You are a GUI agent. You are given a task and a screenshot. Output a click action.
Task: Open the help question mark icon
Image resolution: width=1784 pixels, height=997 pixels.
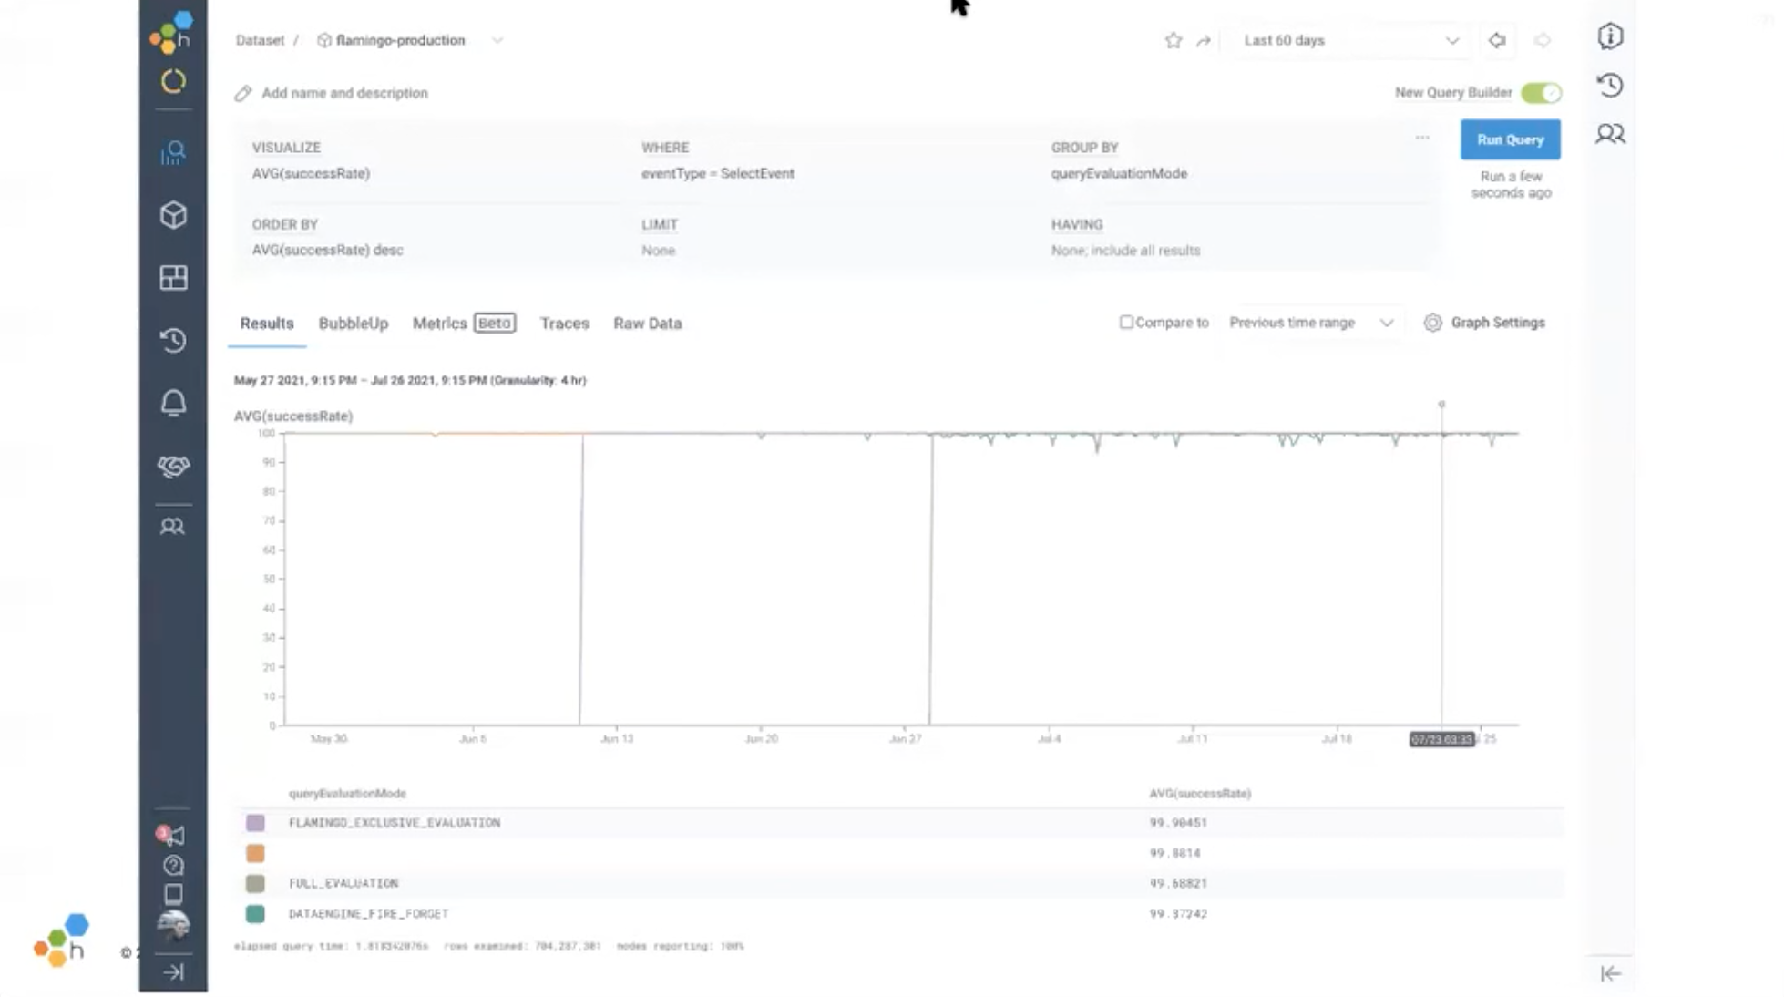(173, 865)
